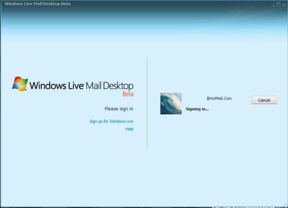Open the Help link

pyautogui.click(x=129, y=129)
